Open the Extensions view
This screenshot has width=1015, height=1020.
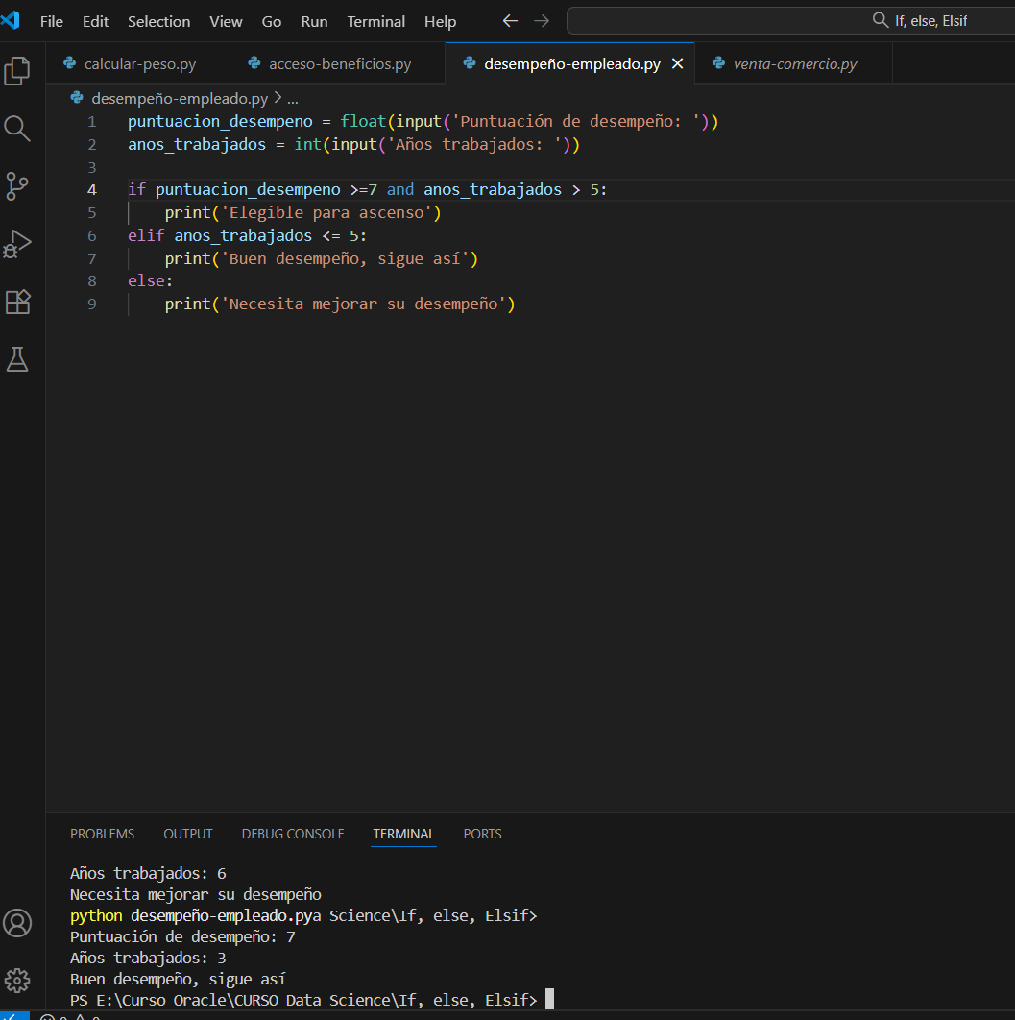point(17,302)
